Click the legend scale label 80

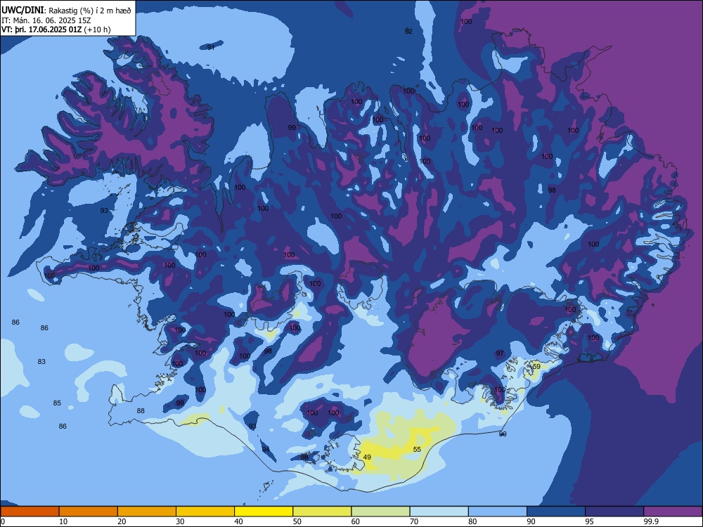(472, 521)
